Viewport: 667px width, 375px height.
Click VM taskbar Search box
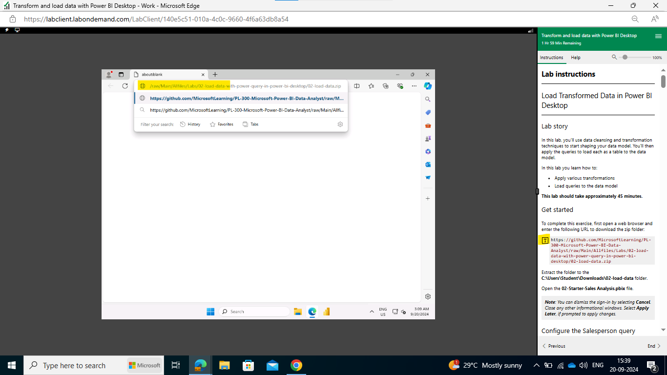click(x=254, y=312)
